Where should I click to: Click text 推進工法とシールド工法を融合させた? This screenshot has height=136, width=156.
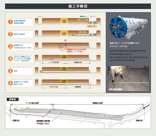[x=125, y=43]
